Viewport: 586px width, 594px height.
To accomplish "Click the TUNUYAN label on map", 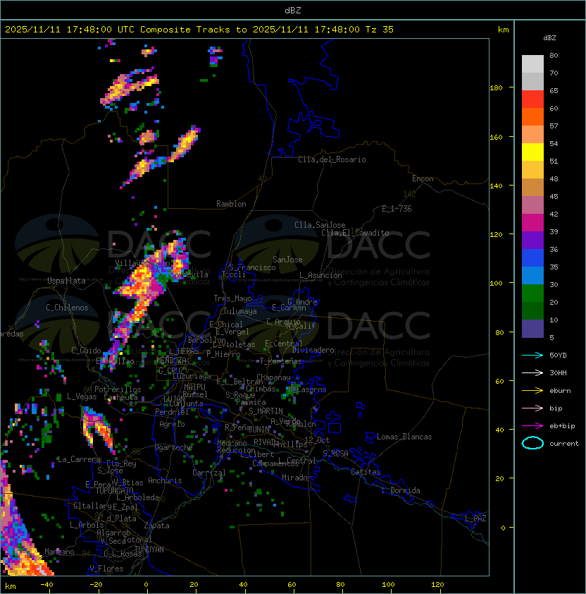I will [149, 549].
